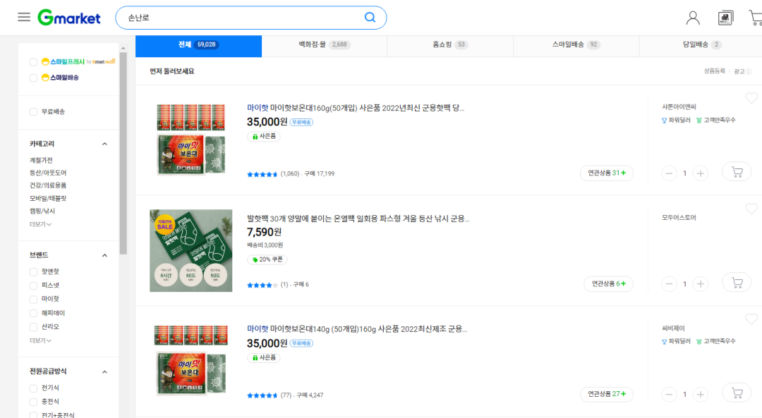Toggle the 스마일배송 filter checkbox

click(x=33, y=78)
